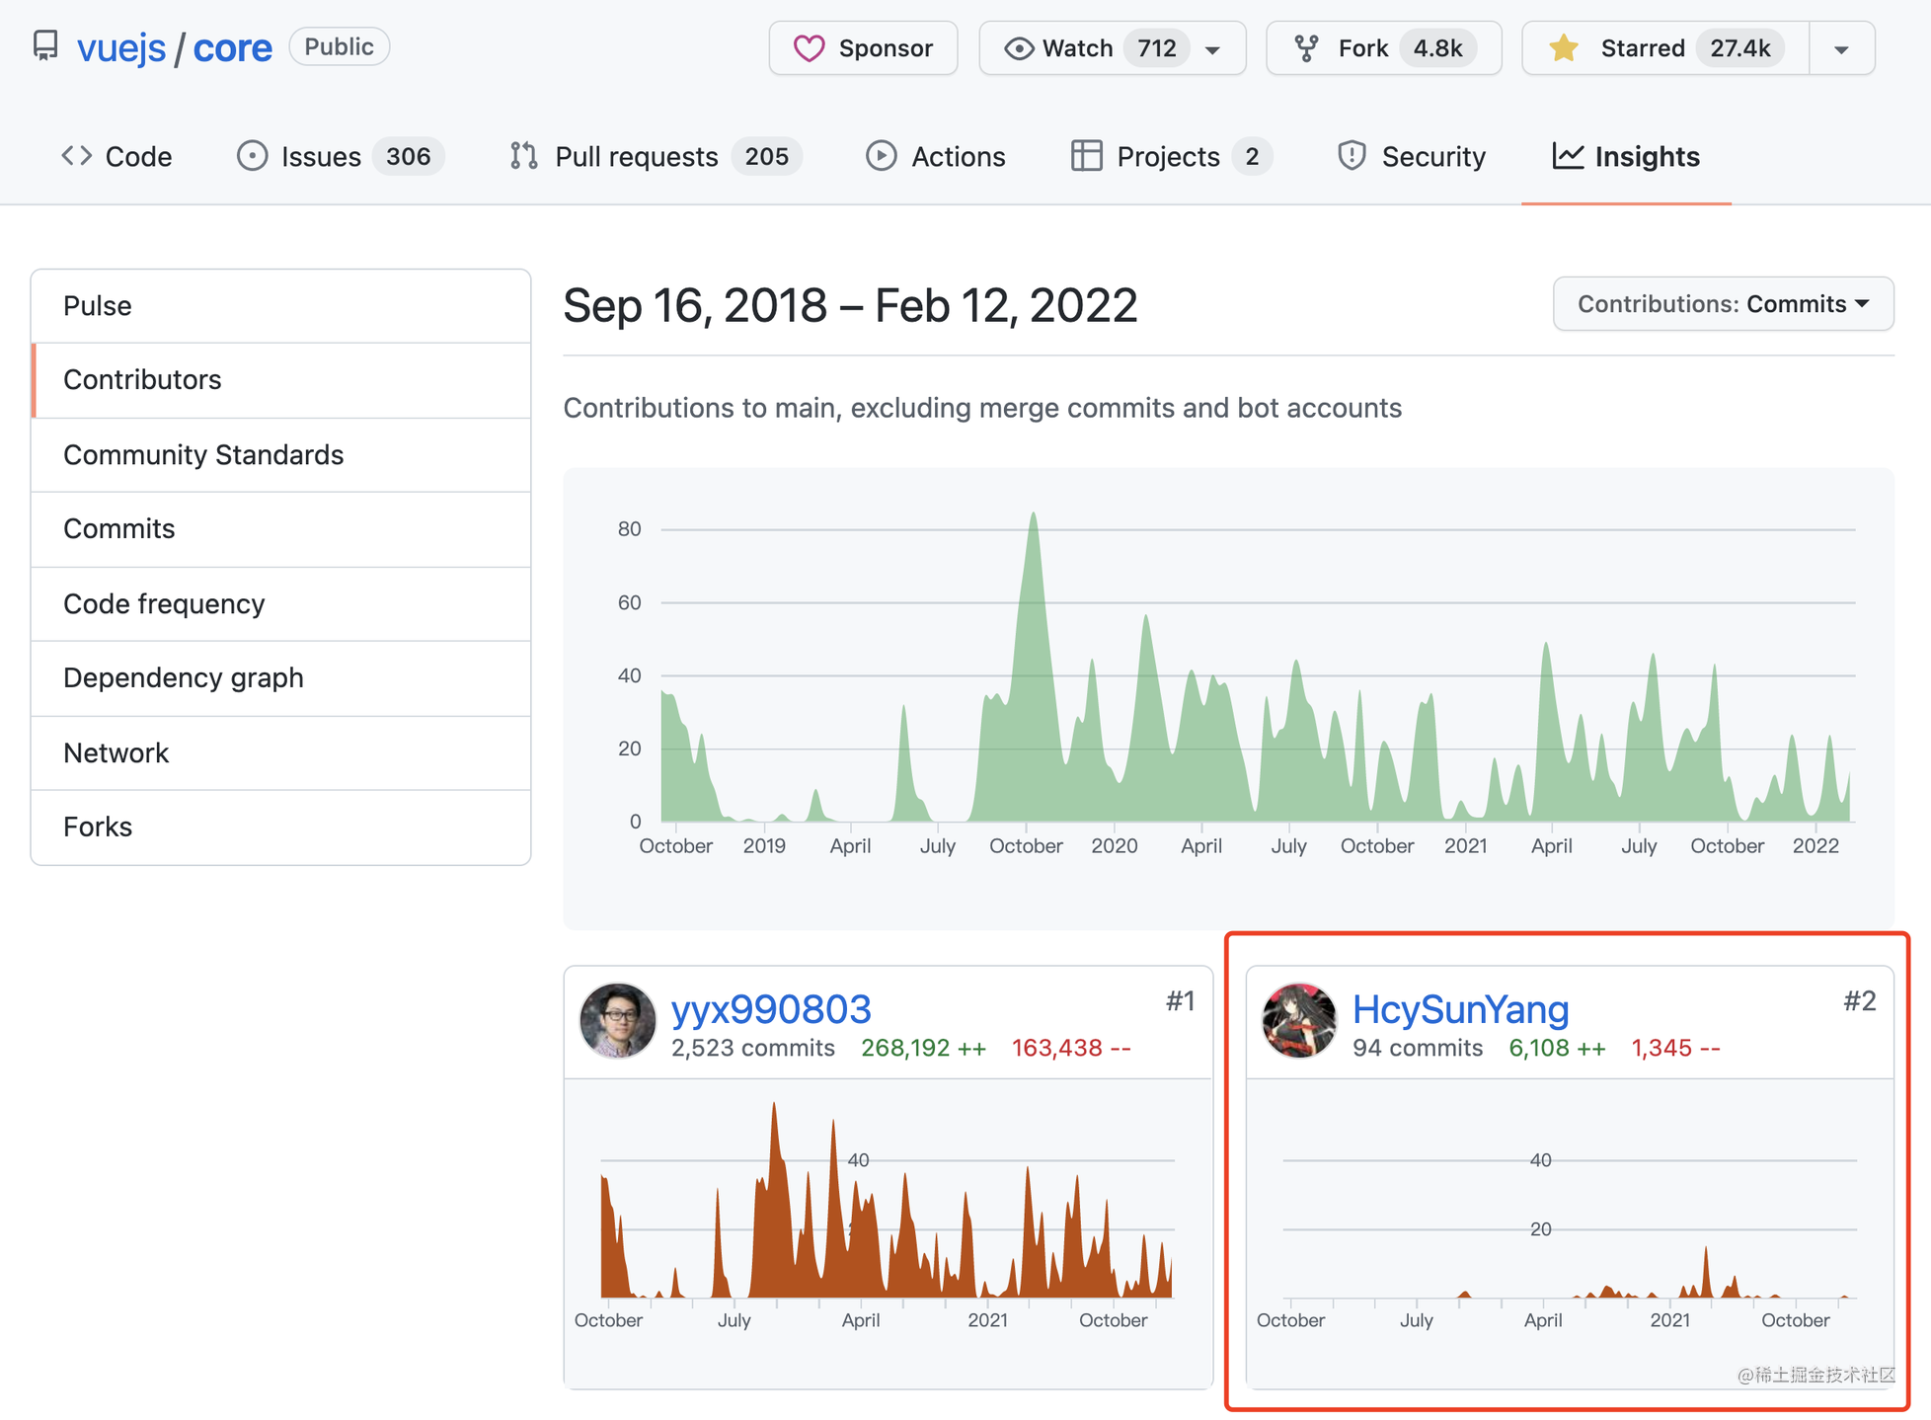Screen dimensions: 1931x1420
Task: Click the Pull requests count 205
Action: (x=767, y=156)
